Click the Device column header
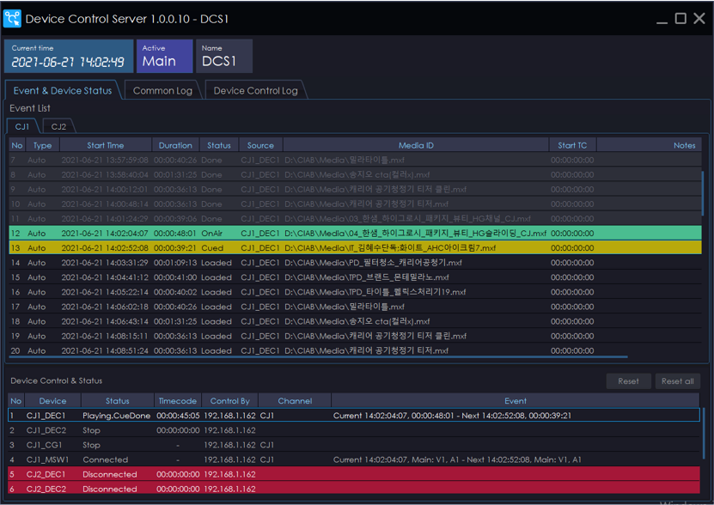714x505 pixels. (52, 401)
